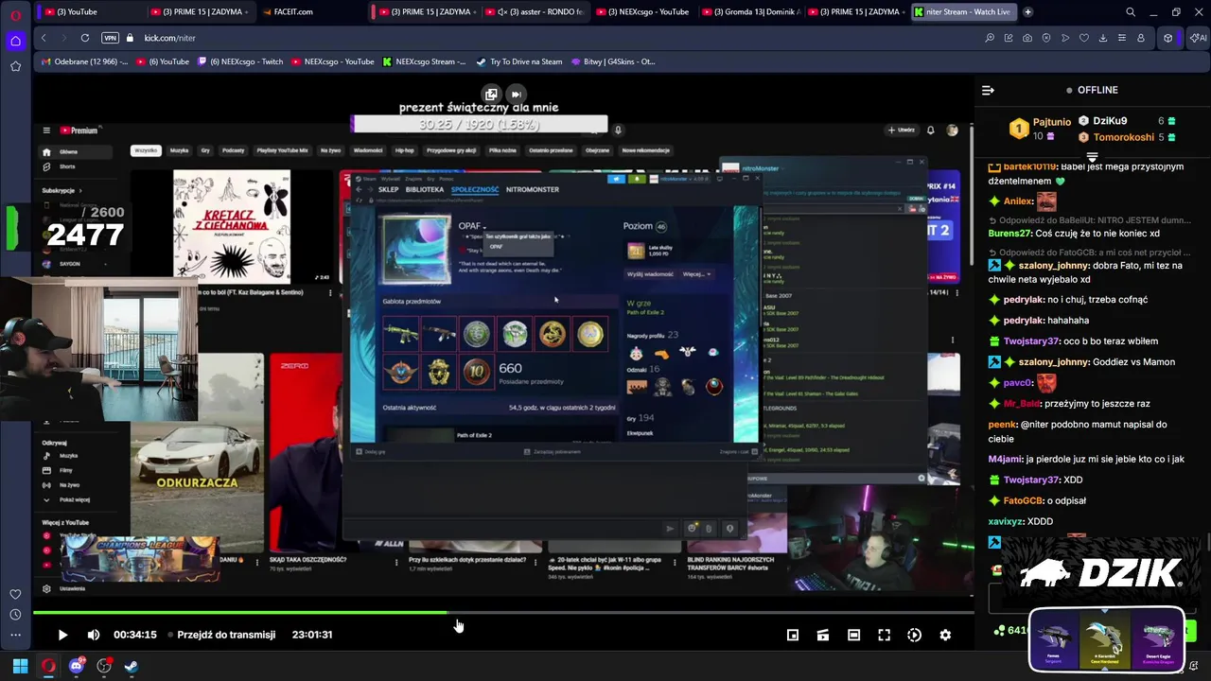
Task: Open Kick player settings gear
Action: pyautogui.click(x=945, y=635)
